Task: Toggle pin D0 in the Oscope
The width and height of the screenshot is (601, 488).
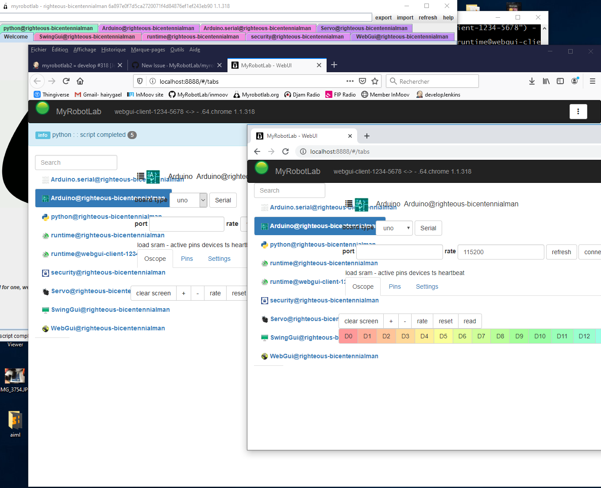Action: coord(348,336)
